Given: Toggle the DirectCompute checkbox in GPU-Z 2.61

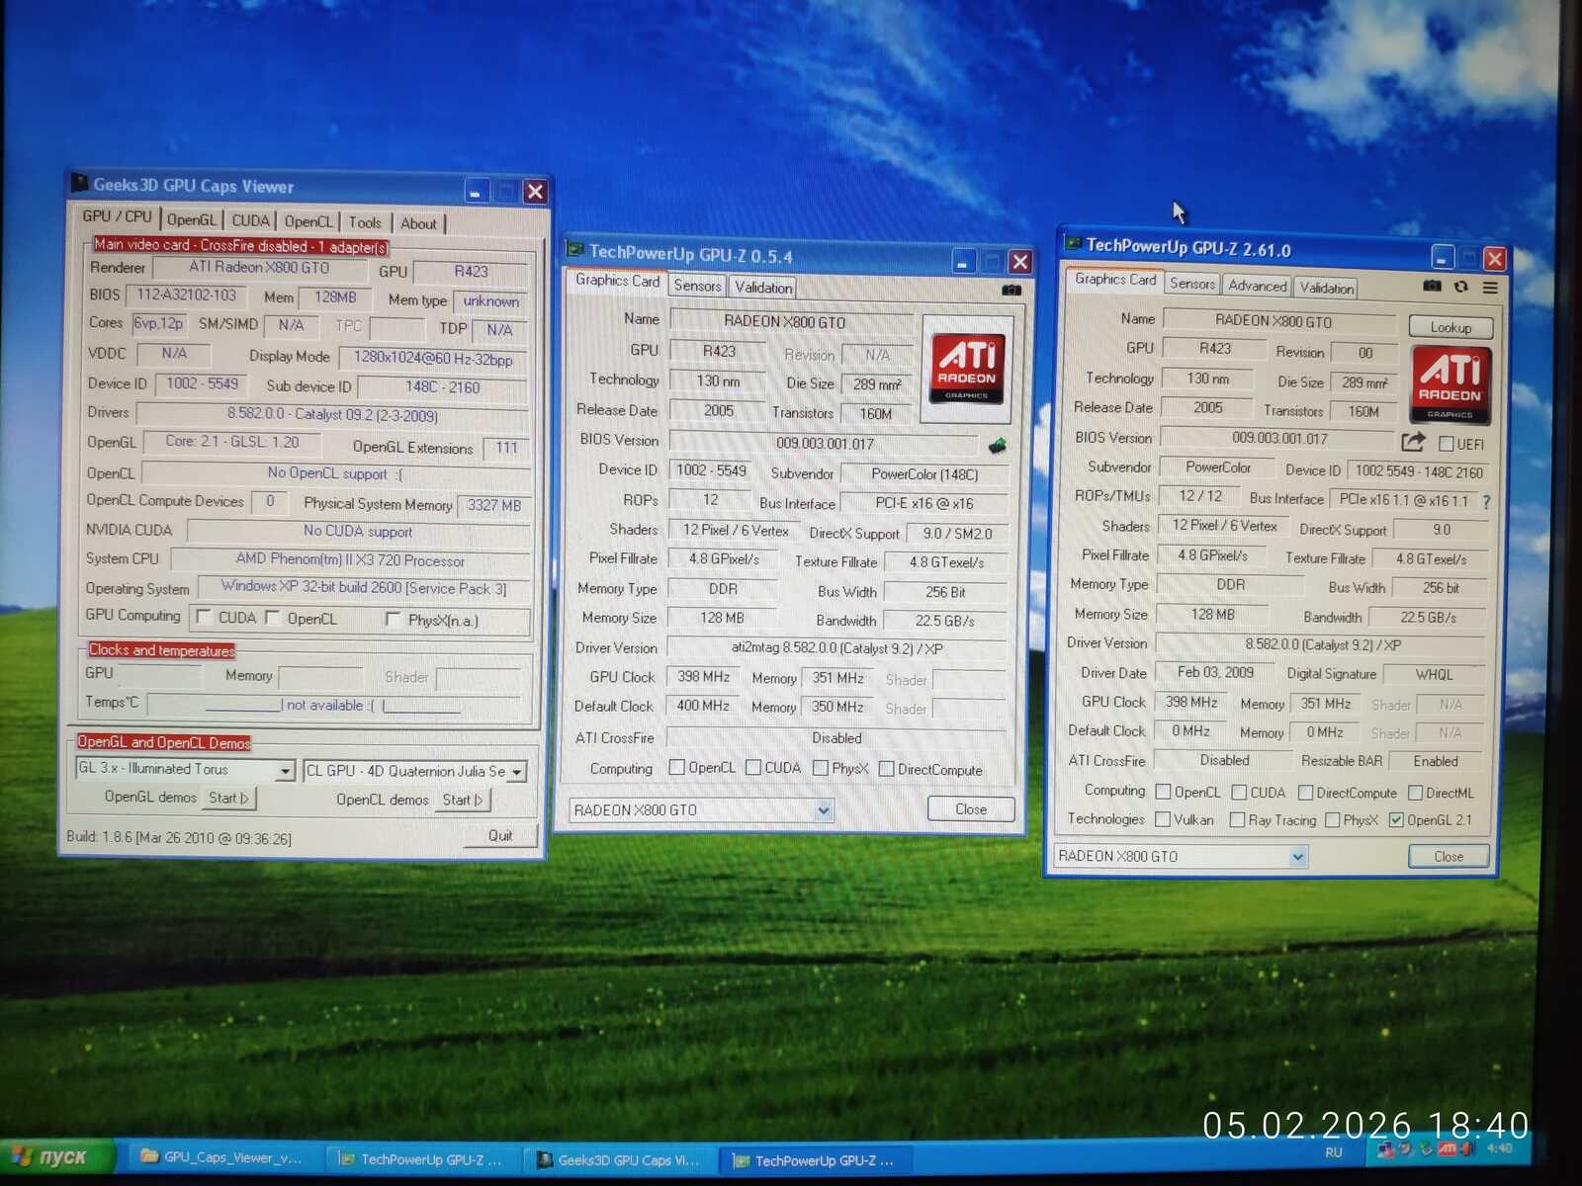Looking at the screenshot, I should [x=1305, y=793].
